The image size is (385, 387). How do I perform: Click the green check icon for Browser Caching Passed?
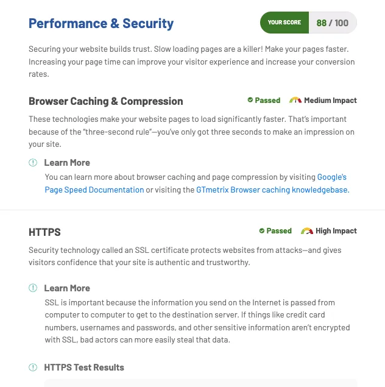click(250, 100)
